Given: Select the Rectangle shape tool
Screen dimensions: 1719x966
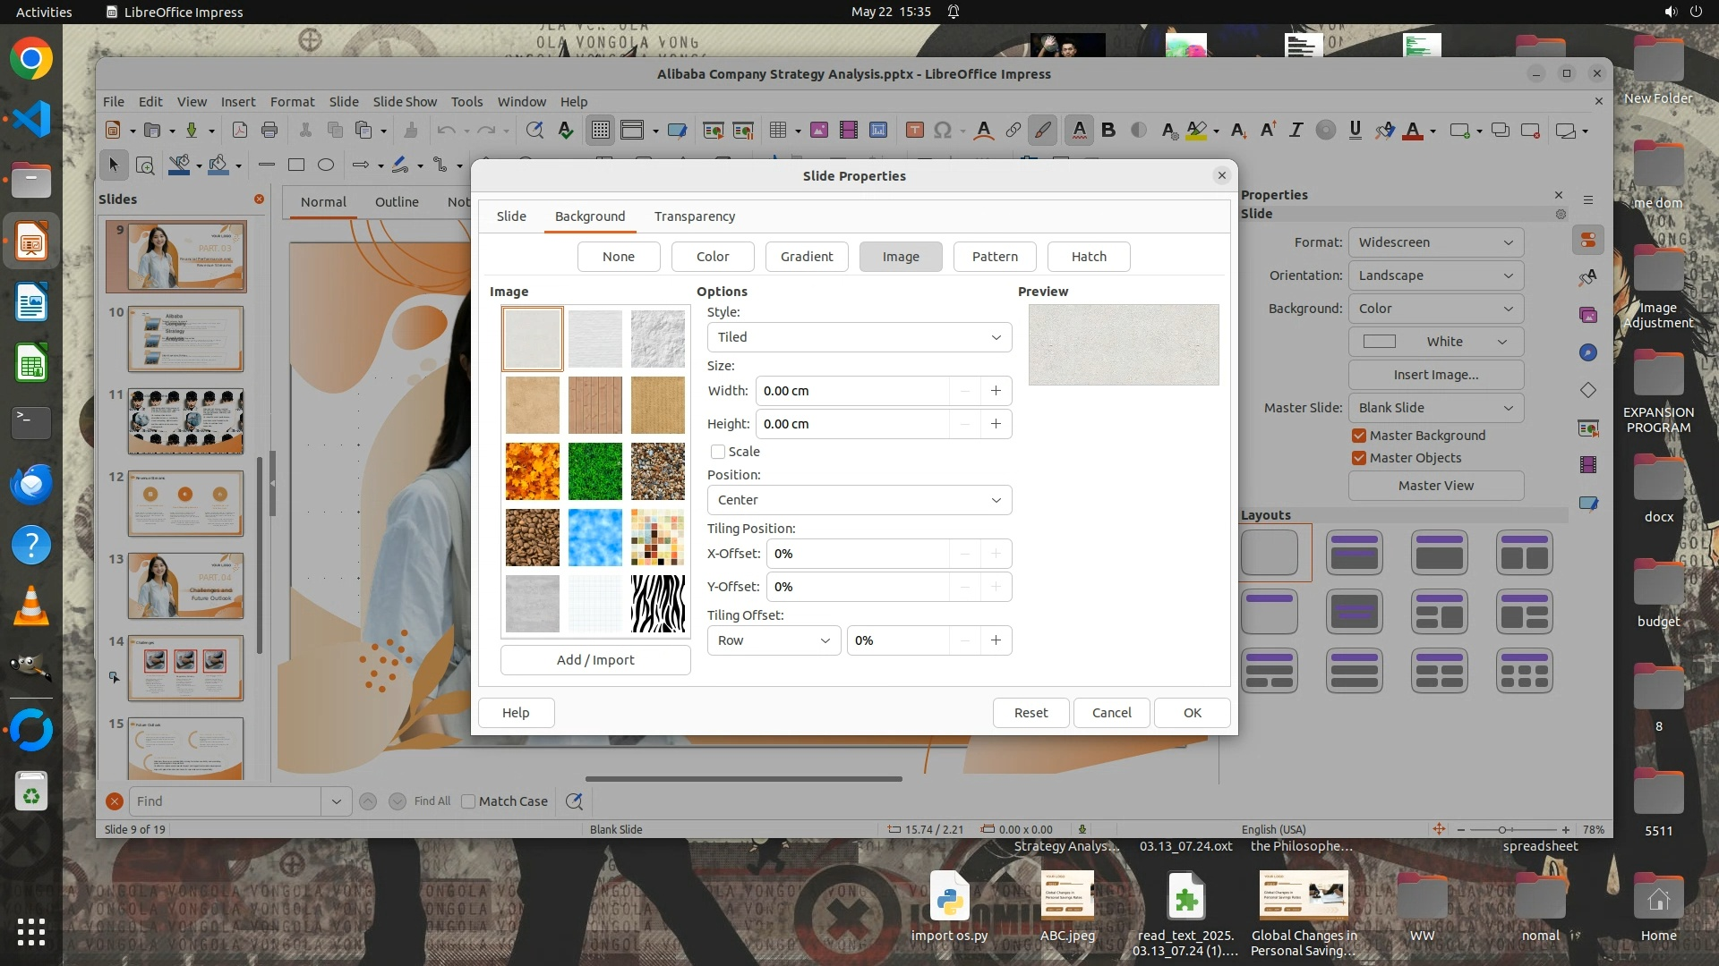Looking at the screenshot, I should pyautogui.click(x=296, y=165).
